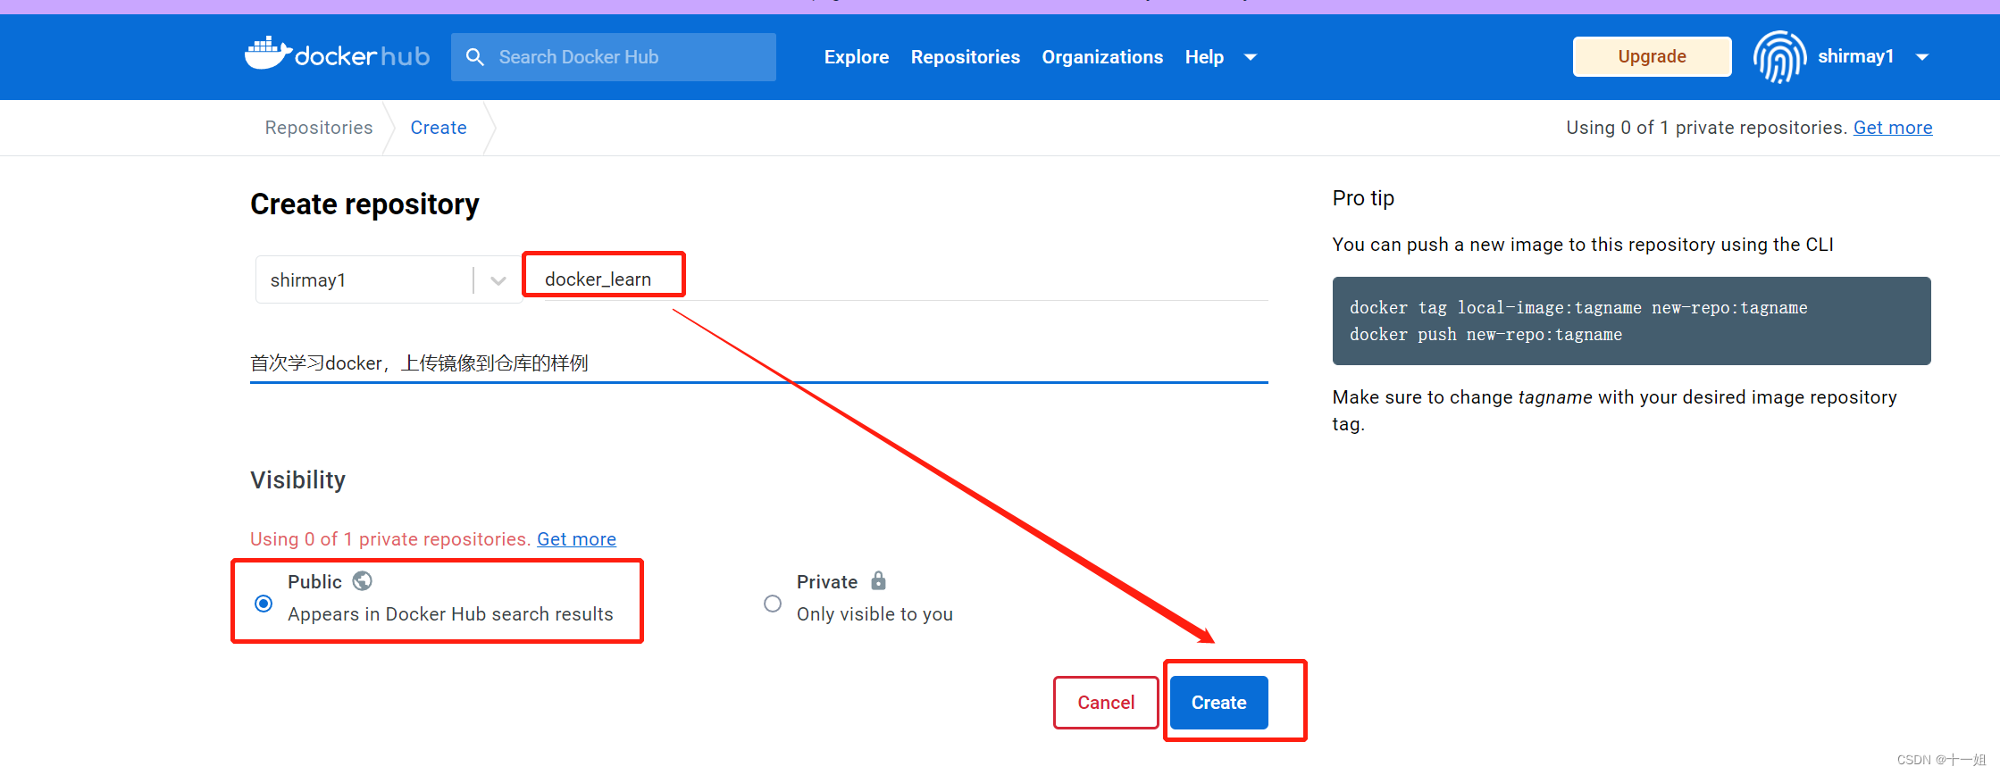Click the lock icon next to Private

[879, 581]
